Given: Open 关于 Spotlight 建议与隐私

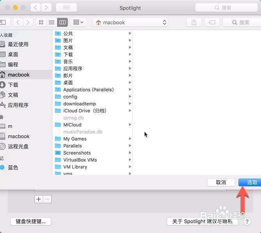Looking at the screenshot, I should point(202,221).
